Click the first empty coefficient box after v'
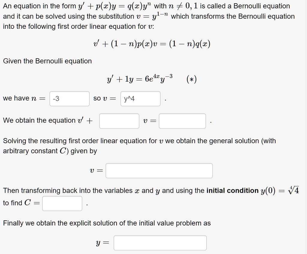Screen dimensions: 307x254 pyautogui.click(x=119, y=121)
